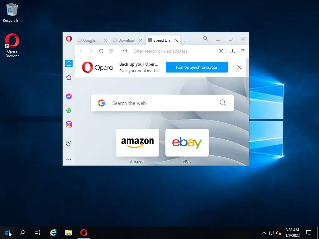The image size is (319, 239).
Task: Open a new tab with plus button
Action: click(x=185, y=40)
